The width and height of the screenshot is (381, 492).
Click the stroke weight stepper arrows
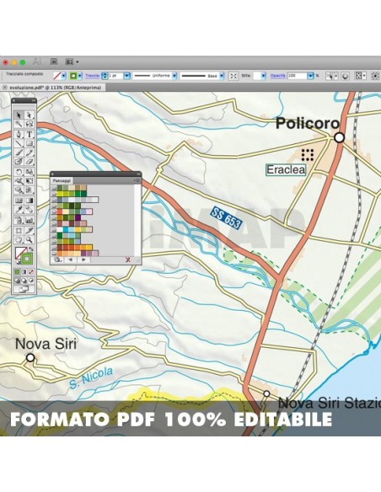pos(105,76)
